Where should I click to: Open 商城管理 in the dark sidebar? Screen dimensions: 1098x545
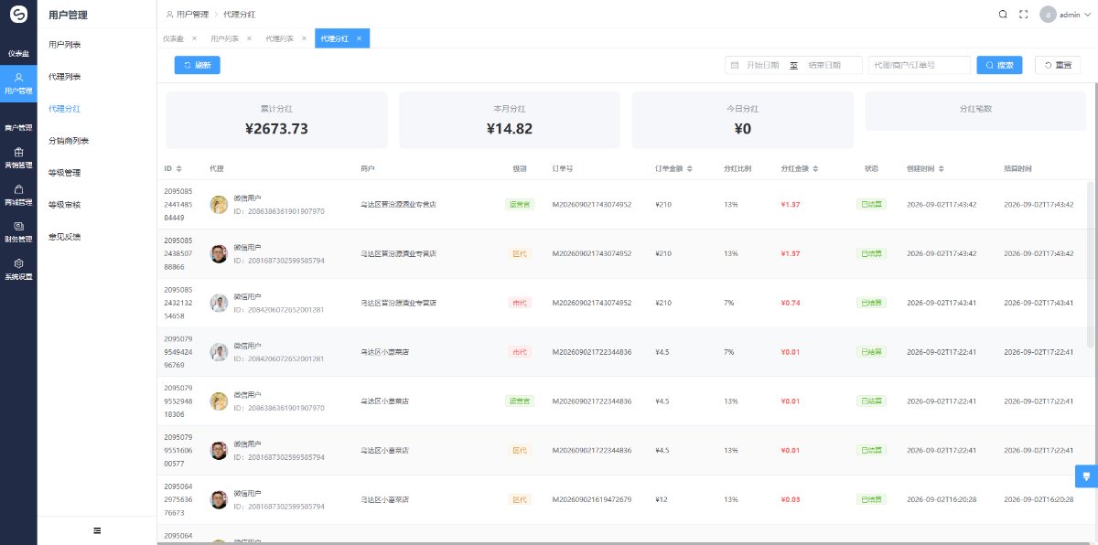click(18, 194)
